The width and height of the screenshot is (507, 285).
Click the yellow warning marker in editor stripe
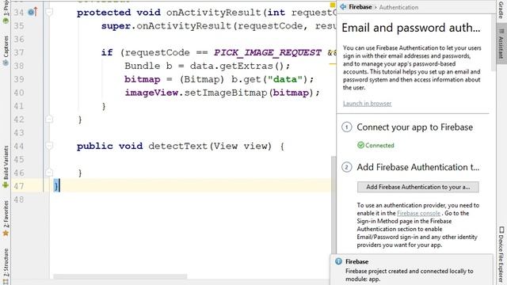pos(332,5)
